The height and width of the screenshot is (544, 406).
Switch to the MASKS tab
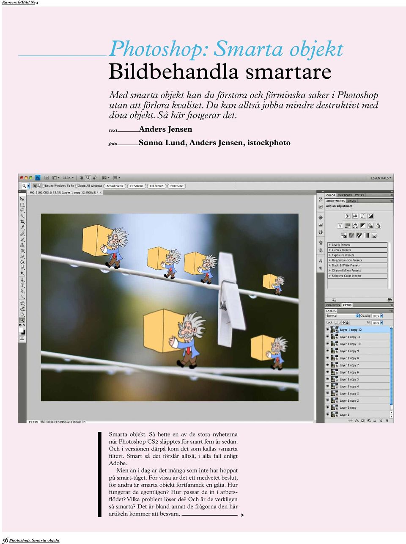click(x=352, y=201)
